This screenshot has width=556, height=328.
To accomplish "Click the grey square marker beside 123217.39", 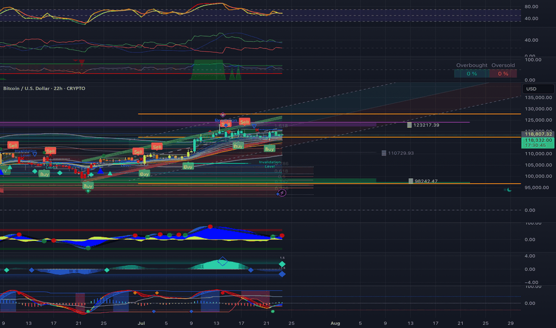I will [409, 125].
